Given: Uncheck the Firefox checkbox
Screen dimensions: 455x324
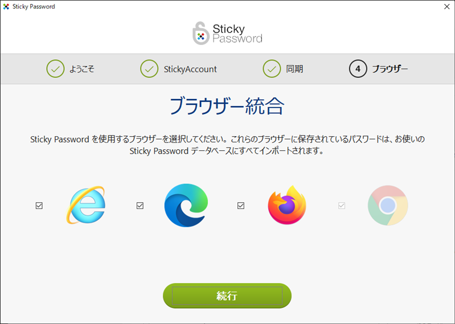Looking at the screenshot, I should 241,206.
